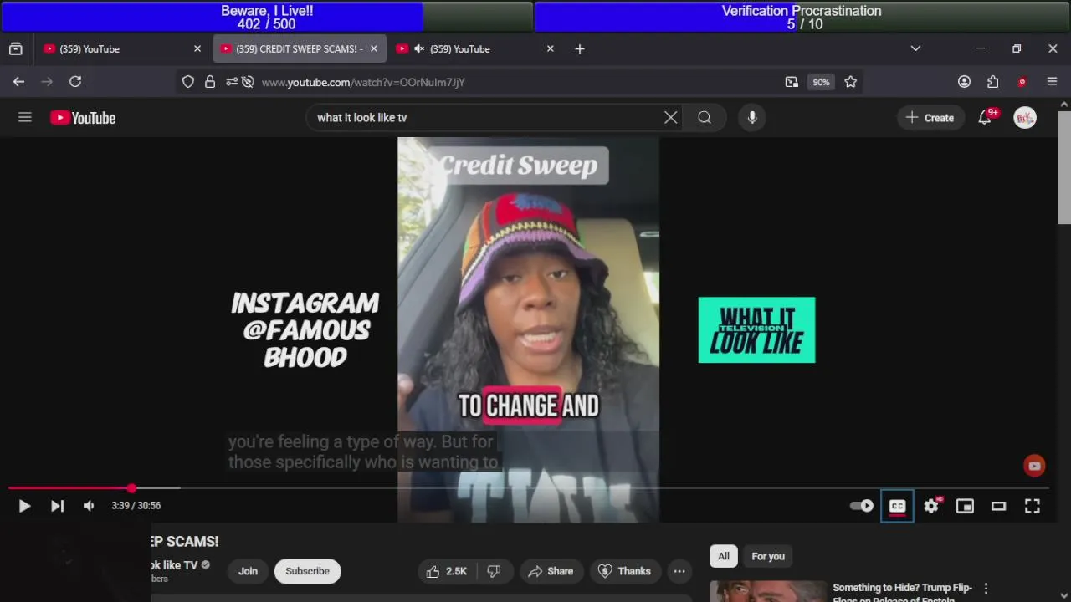This screenshot has width=1071, height=602.
Task: Subscribe to the channel
Action: (x=307, y=571)
